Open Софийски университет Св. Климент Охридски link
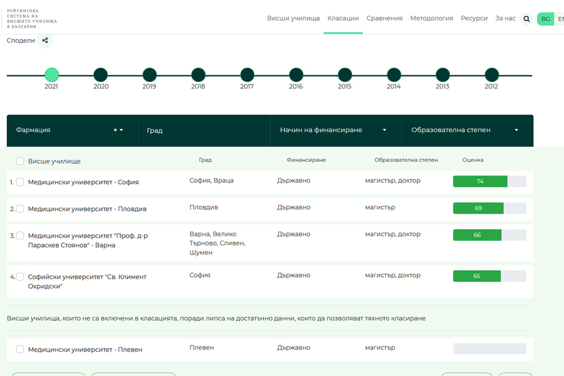Viewport: 564px width, 376px height. click(87, 281)
